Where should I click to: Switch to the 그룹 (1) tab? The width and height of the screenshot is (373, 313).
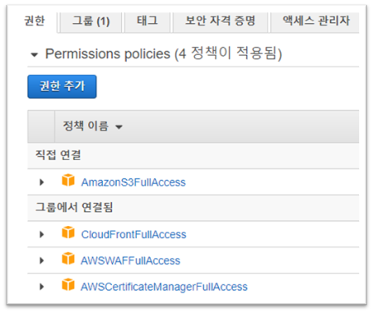coord(91,22)
